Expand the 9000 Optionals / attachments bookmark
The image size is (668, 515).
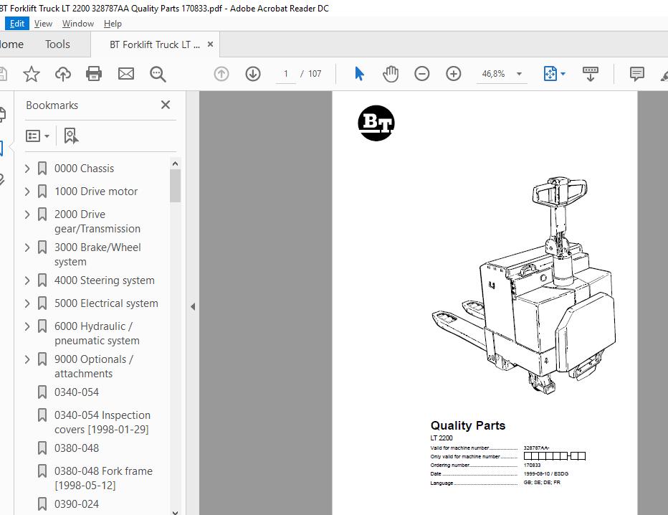27,359
